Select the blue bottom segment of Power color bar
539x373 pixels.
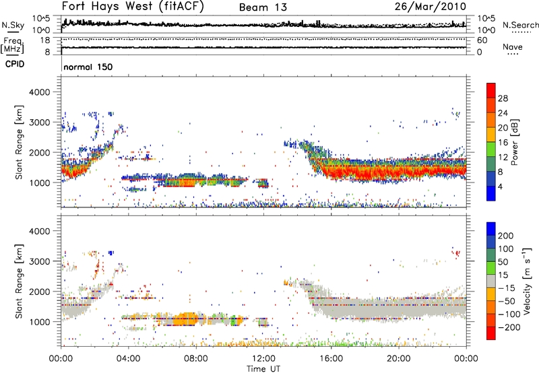491,193
